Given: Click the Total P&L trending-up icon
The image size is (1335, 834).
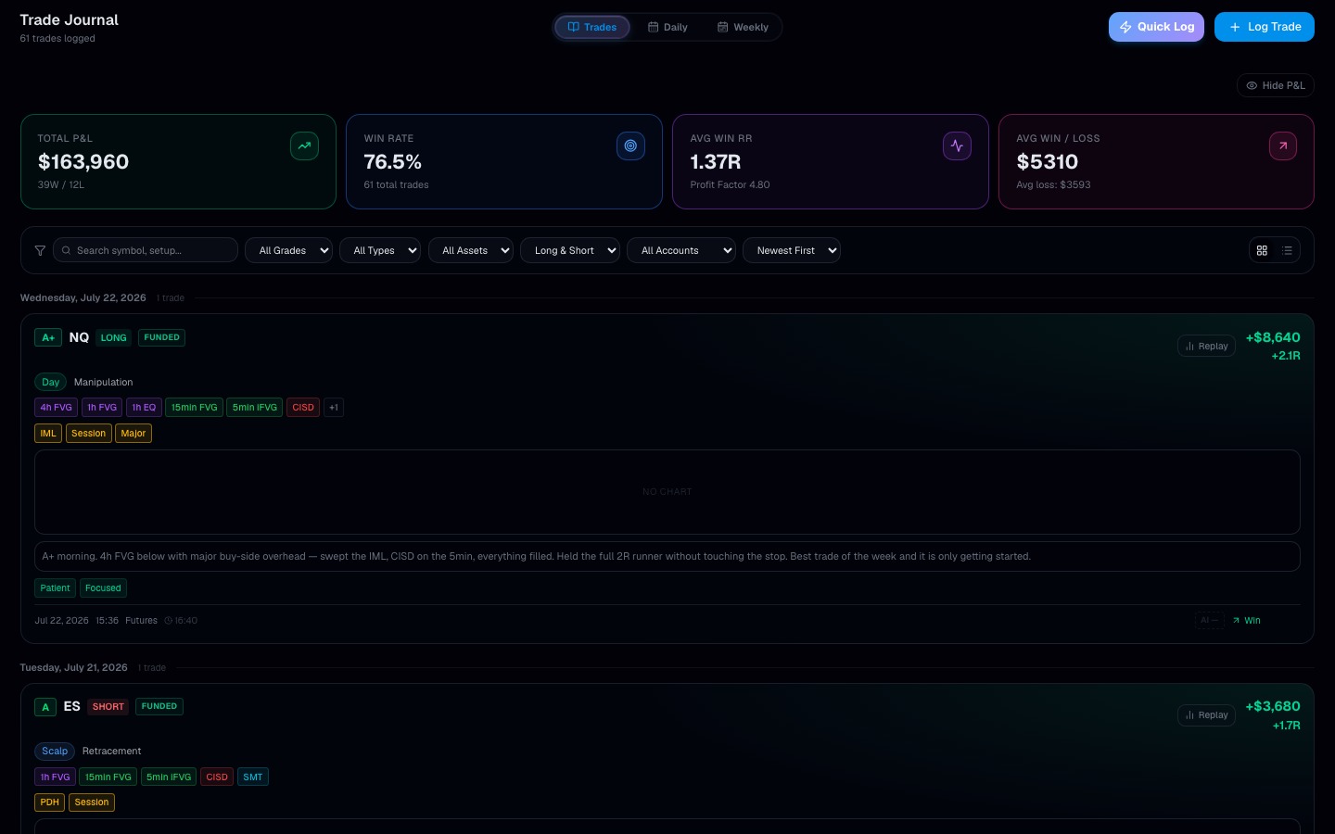Looking at the screenshot, I should click(x=304, y=145).
